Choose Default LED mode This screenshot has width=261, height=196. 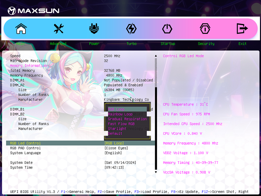coord(127,134)
